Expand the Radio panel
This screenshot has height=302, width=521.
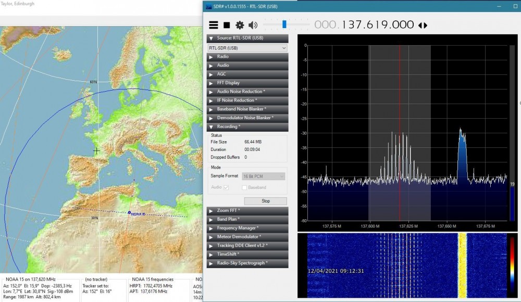pos(247,56)
